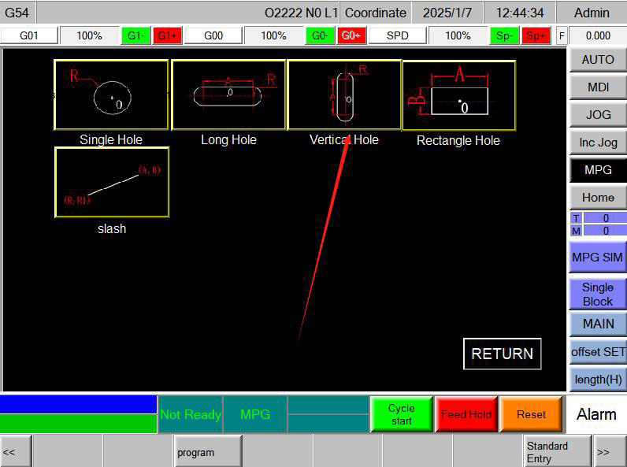
Task: Decrease G1 feed rate with G1-
Action: pyautogui.click(x=135, y=35)
